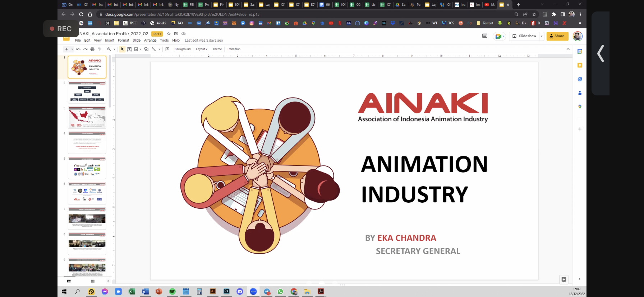Click the Transition button
The width and height of the screenshot is (644, 297).
click(x=234, y=49)
